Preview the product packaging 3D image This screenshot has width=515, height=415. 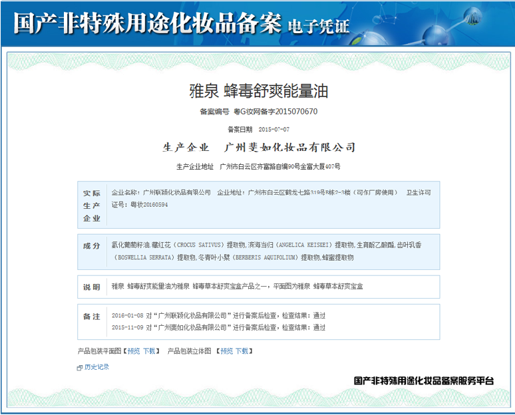(227, 351)
